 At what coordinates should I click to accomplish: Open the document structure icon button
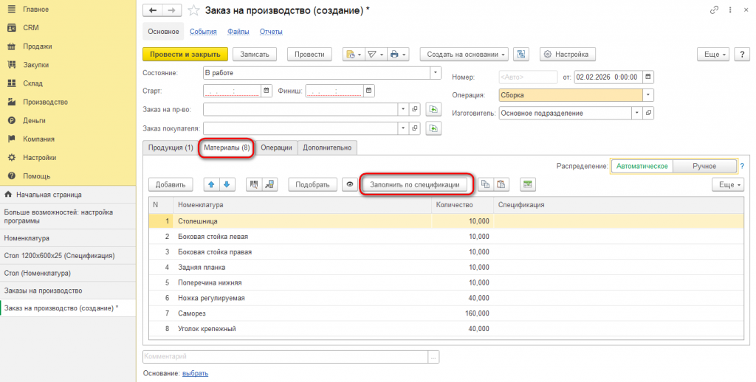pyautogui.click(x=521, y=55)
